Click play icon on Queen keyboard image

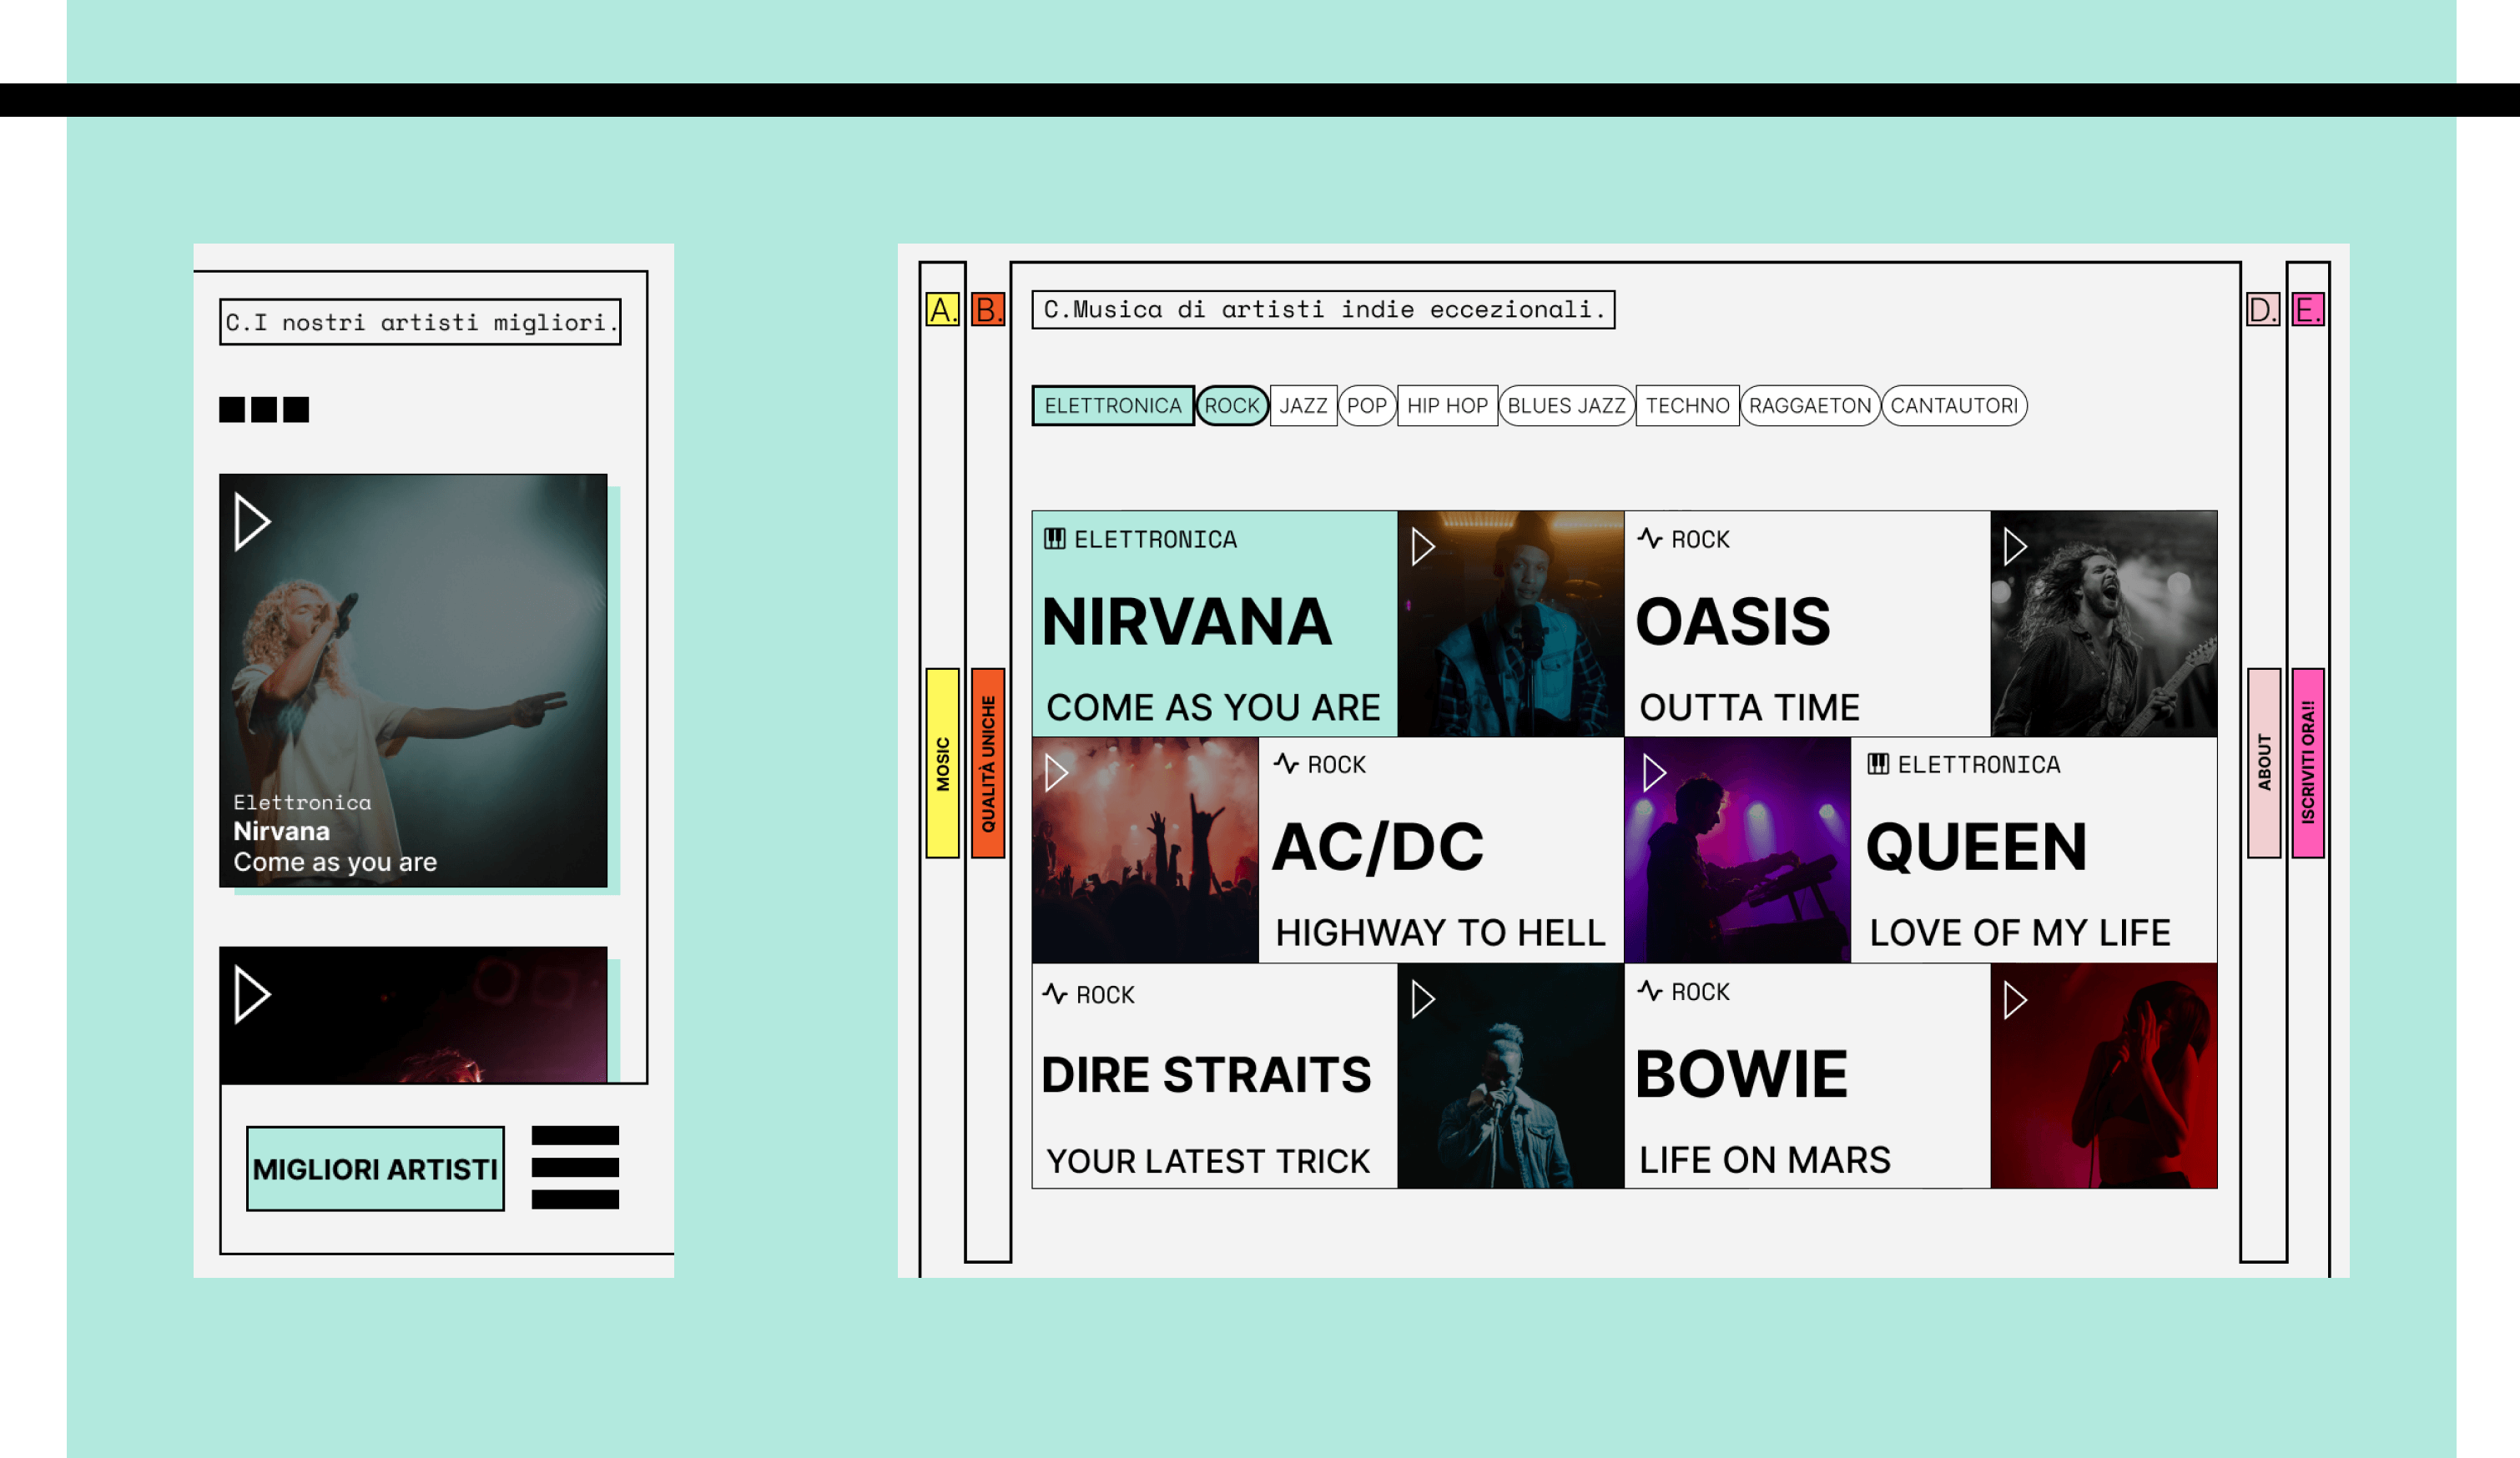click(1654, 772)
